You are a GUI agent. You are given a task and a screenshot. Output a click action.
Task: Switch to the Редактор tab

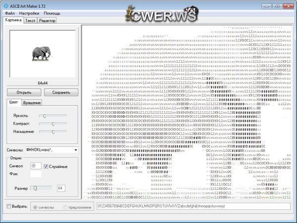pyautogui.click(x=47, y=20)
